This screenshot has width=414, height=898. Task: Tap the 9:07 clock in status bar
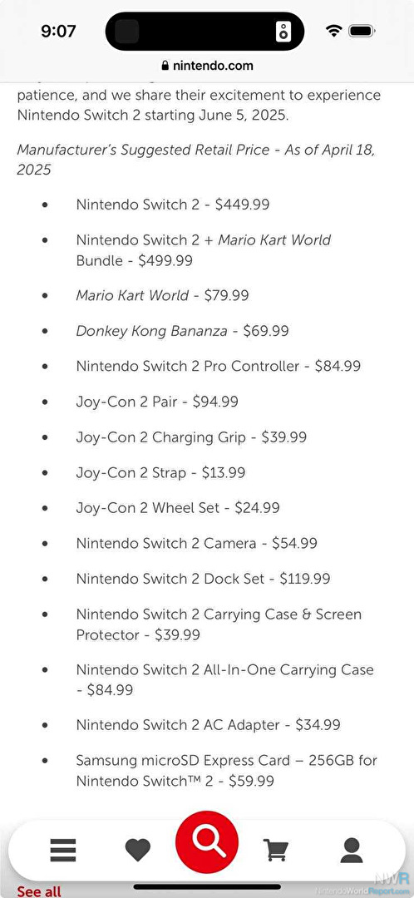58,31
